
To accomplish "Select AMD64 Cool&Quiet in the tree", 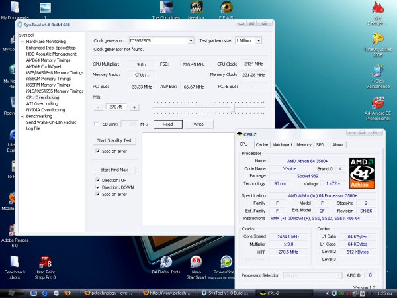I will pos(44,66).
